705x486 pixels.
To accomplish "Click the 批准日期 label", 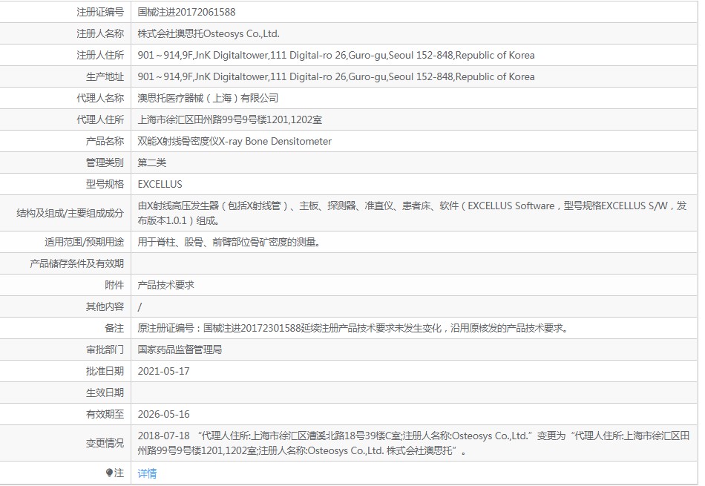I will pos(105,371).
